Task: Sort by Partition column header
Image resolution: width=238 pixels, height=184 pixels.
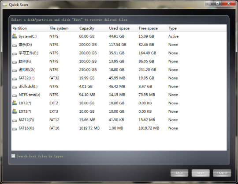Action: (30, 28)
